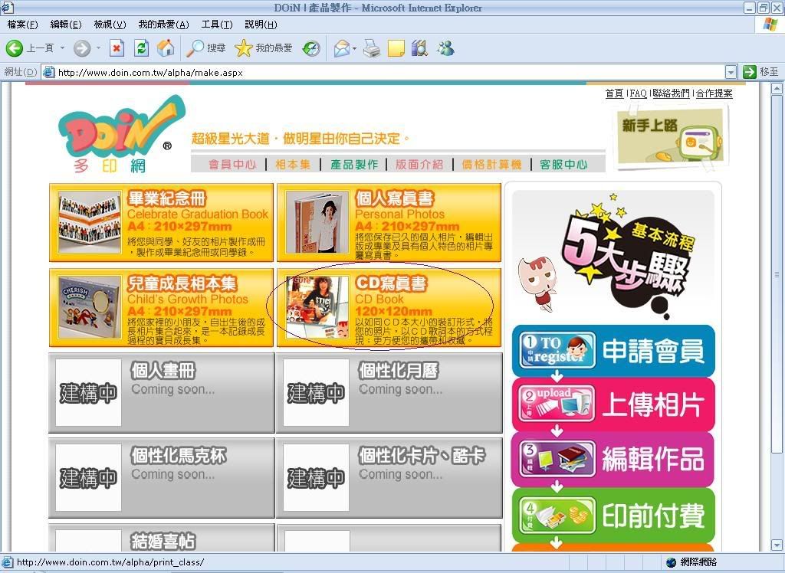This screenshot has height=573, width=785.
Task: Open the Back button history dropdown arrow
Action: [x=63, y=48]
